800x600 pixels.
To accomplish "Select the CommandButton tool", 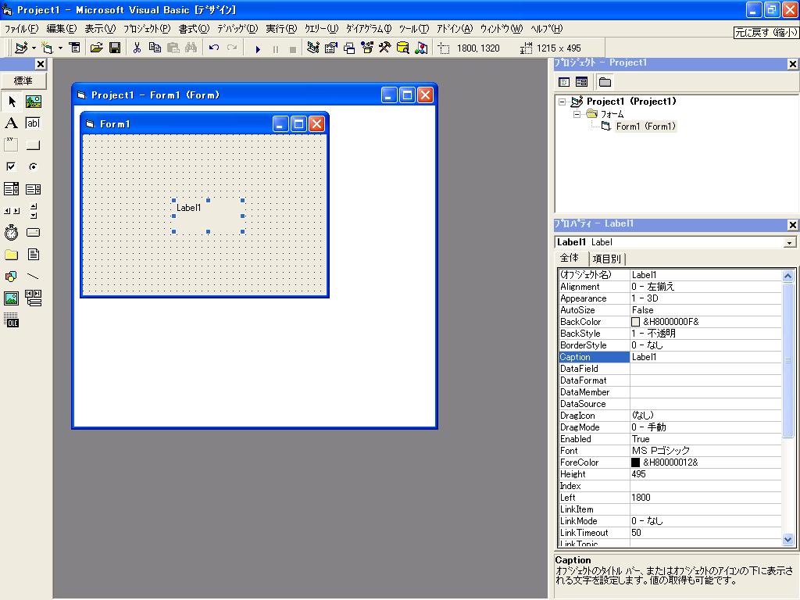I will pos(34,145).
